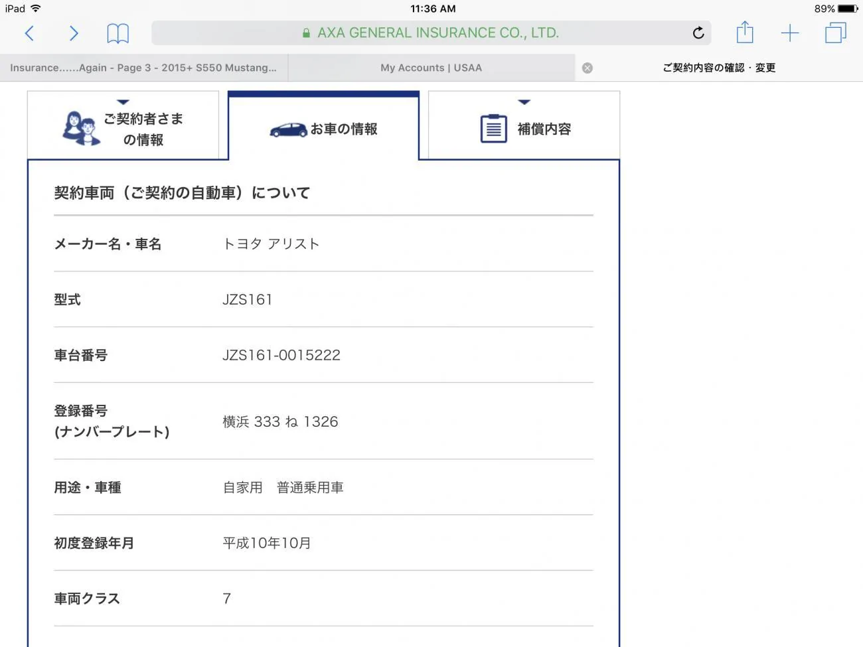This screenshot has width=863, height=647.
Task: Switch to the Mustang insurance forum tab
Action: (143, 68)
